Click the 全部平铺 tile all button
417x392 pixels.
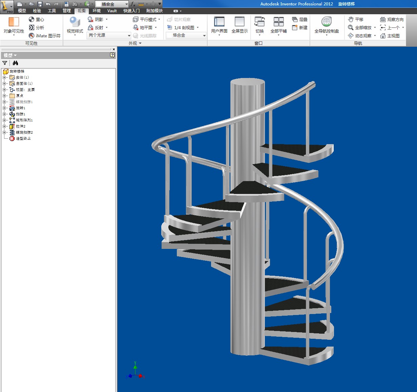(278, 25)
